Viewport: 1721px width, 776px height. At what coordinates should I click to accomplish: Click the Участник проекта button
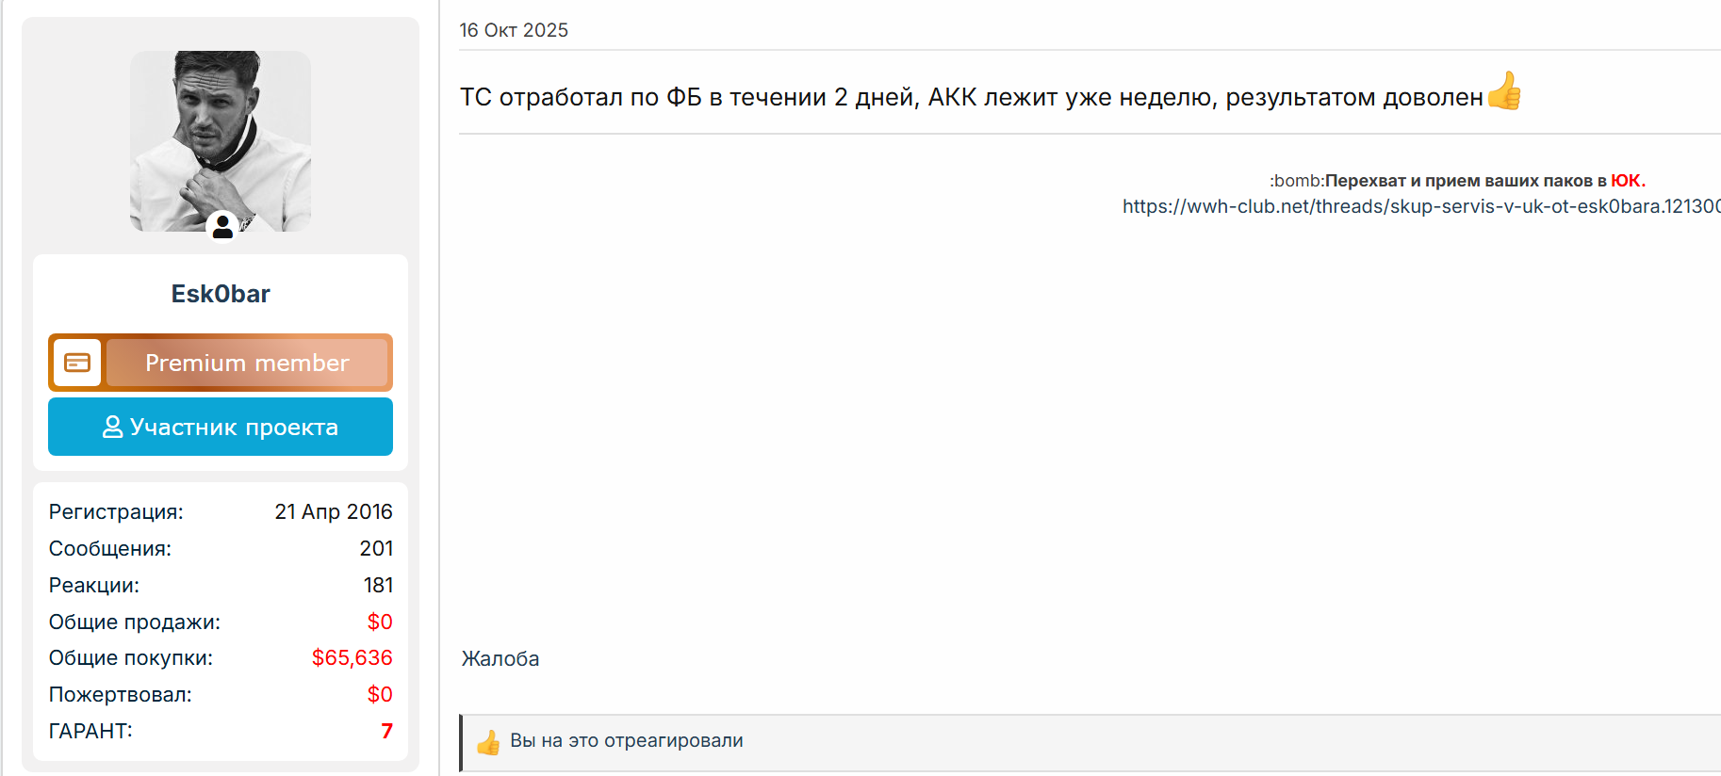click(x=221, y=427)
